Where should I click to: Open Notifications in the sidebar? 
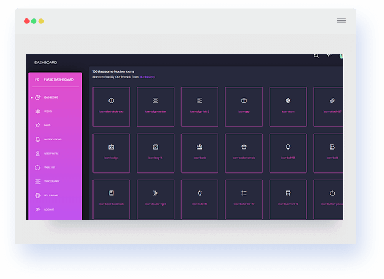point(52,139)
